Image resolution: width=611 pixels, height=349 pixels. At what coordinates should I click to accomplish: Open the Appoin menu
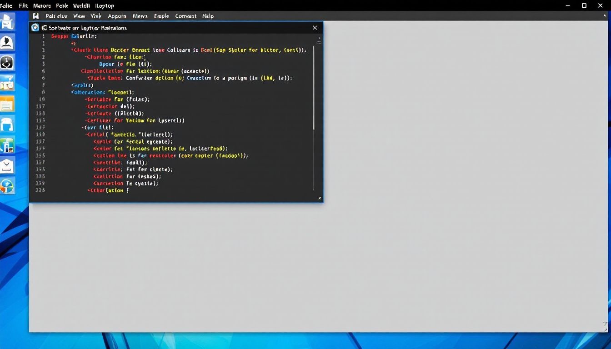pyautogui.click(x=117, y=16)
